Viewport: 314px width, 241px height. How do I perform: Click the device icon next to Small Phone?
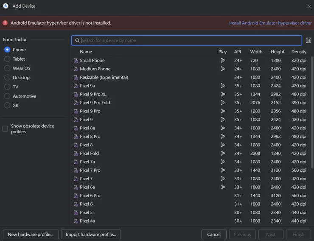(76, 60)
